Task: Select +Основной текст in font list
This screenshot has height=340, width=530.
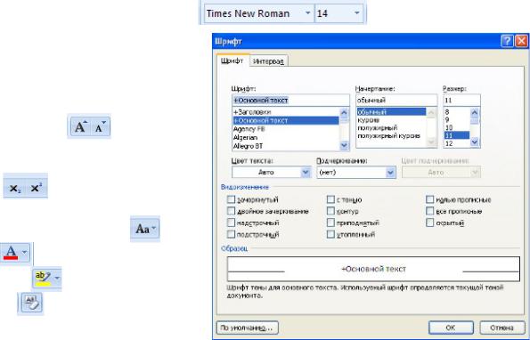Action: [286, 120]
